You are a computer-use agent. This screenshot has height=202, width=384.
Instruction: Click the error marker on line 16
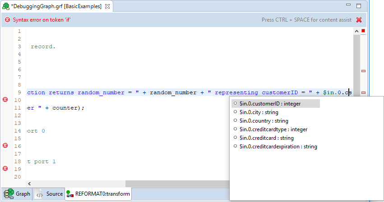click(x=5, y=146)
